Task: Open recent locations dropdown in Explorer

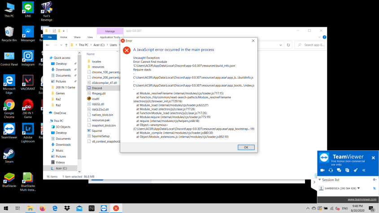Action: (x=61, y=45)
